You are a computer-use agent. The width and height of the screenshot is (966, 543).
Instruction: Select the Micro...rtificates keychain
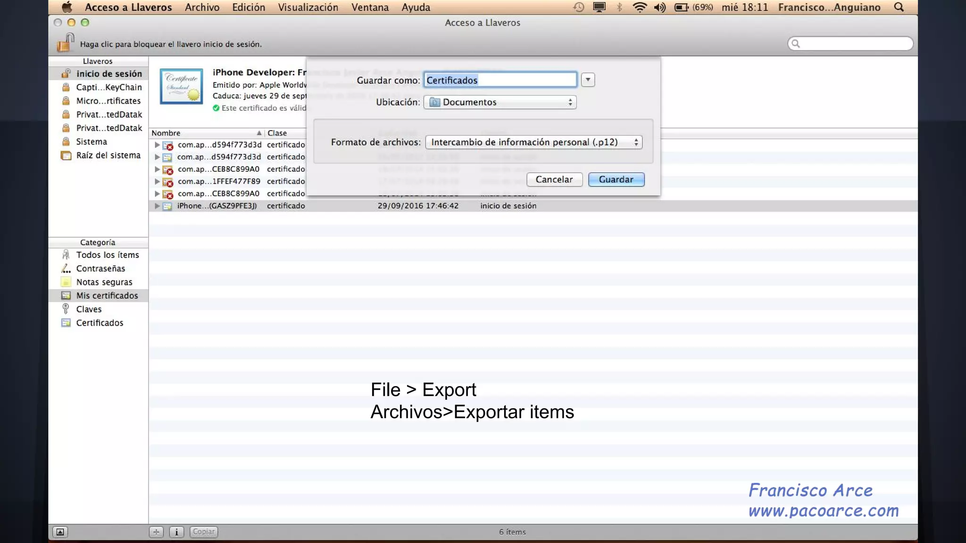[x=98, y=101]
